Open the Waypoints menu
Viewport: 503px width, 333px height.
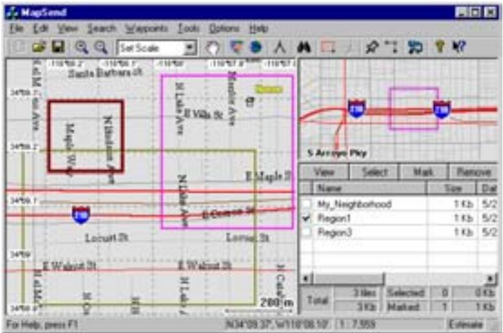146,29
